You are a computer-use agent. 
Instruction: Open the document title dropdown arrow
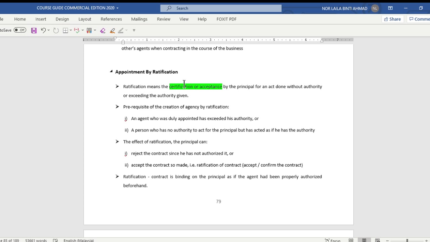117,8
